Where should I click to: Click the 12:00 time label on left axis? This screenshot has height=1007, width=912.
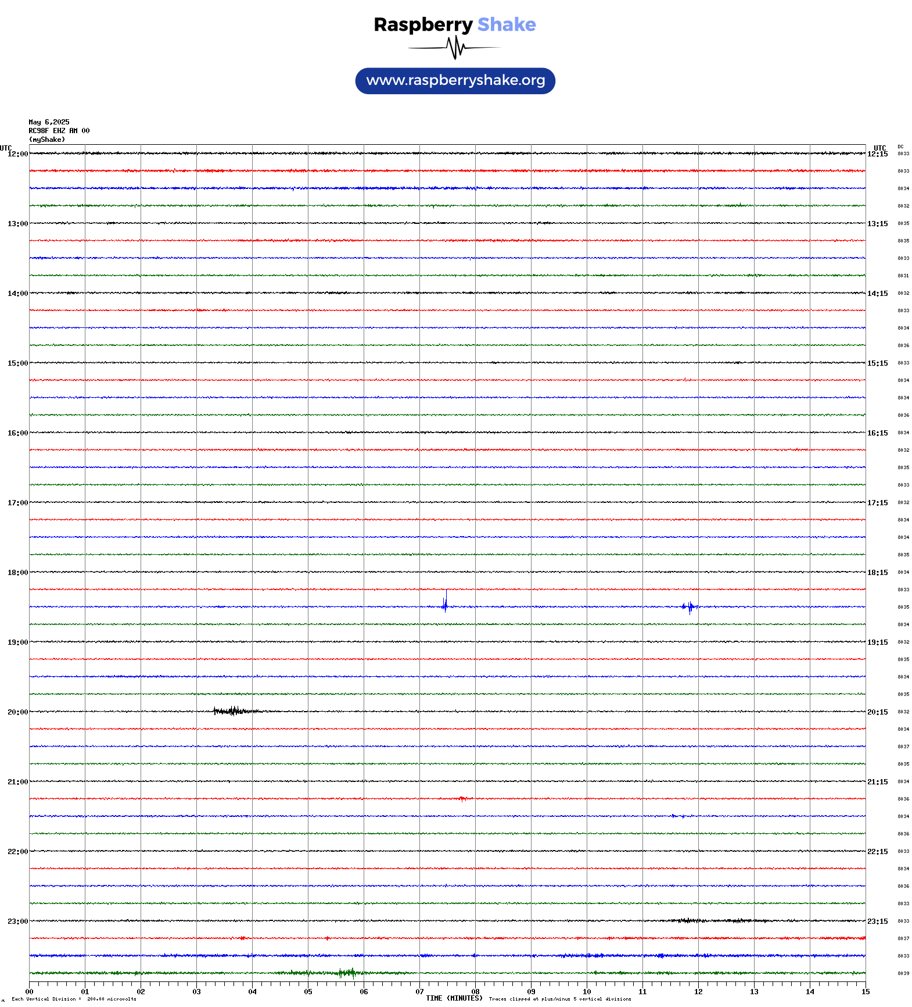(x=17, y=154)
